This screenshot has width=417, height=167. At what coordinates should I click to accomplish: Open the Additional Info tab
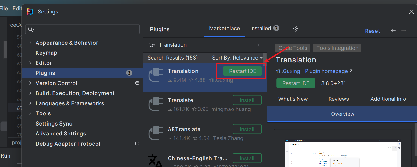click(388, 99)
